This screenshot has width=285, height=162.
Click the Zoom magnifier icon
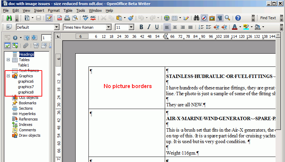click(227, 18)
